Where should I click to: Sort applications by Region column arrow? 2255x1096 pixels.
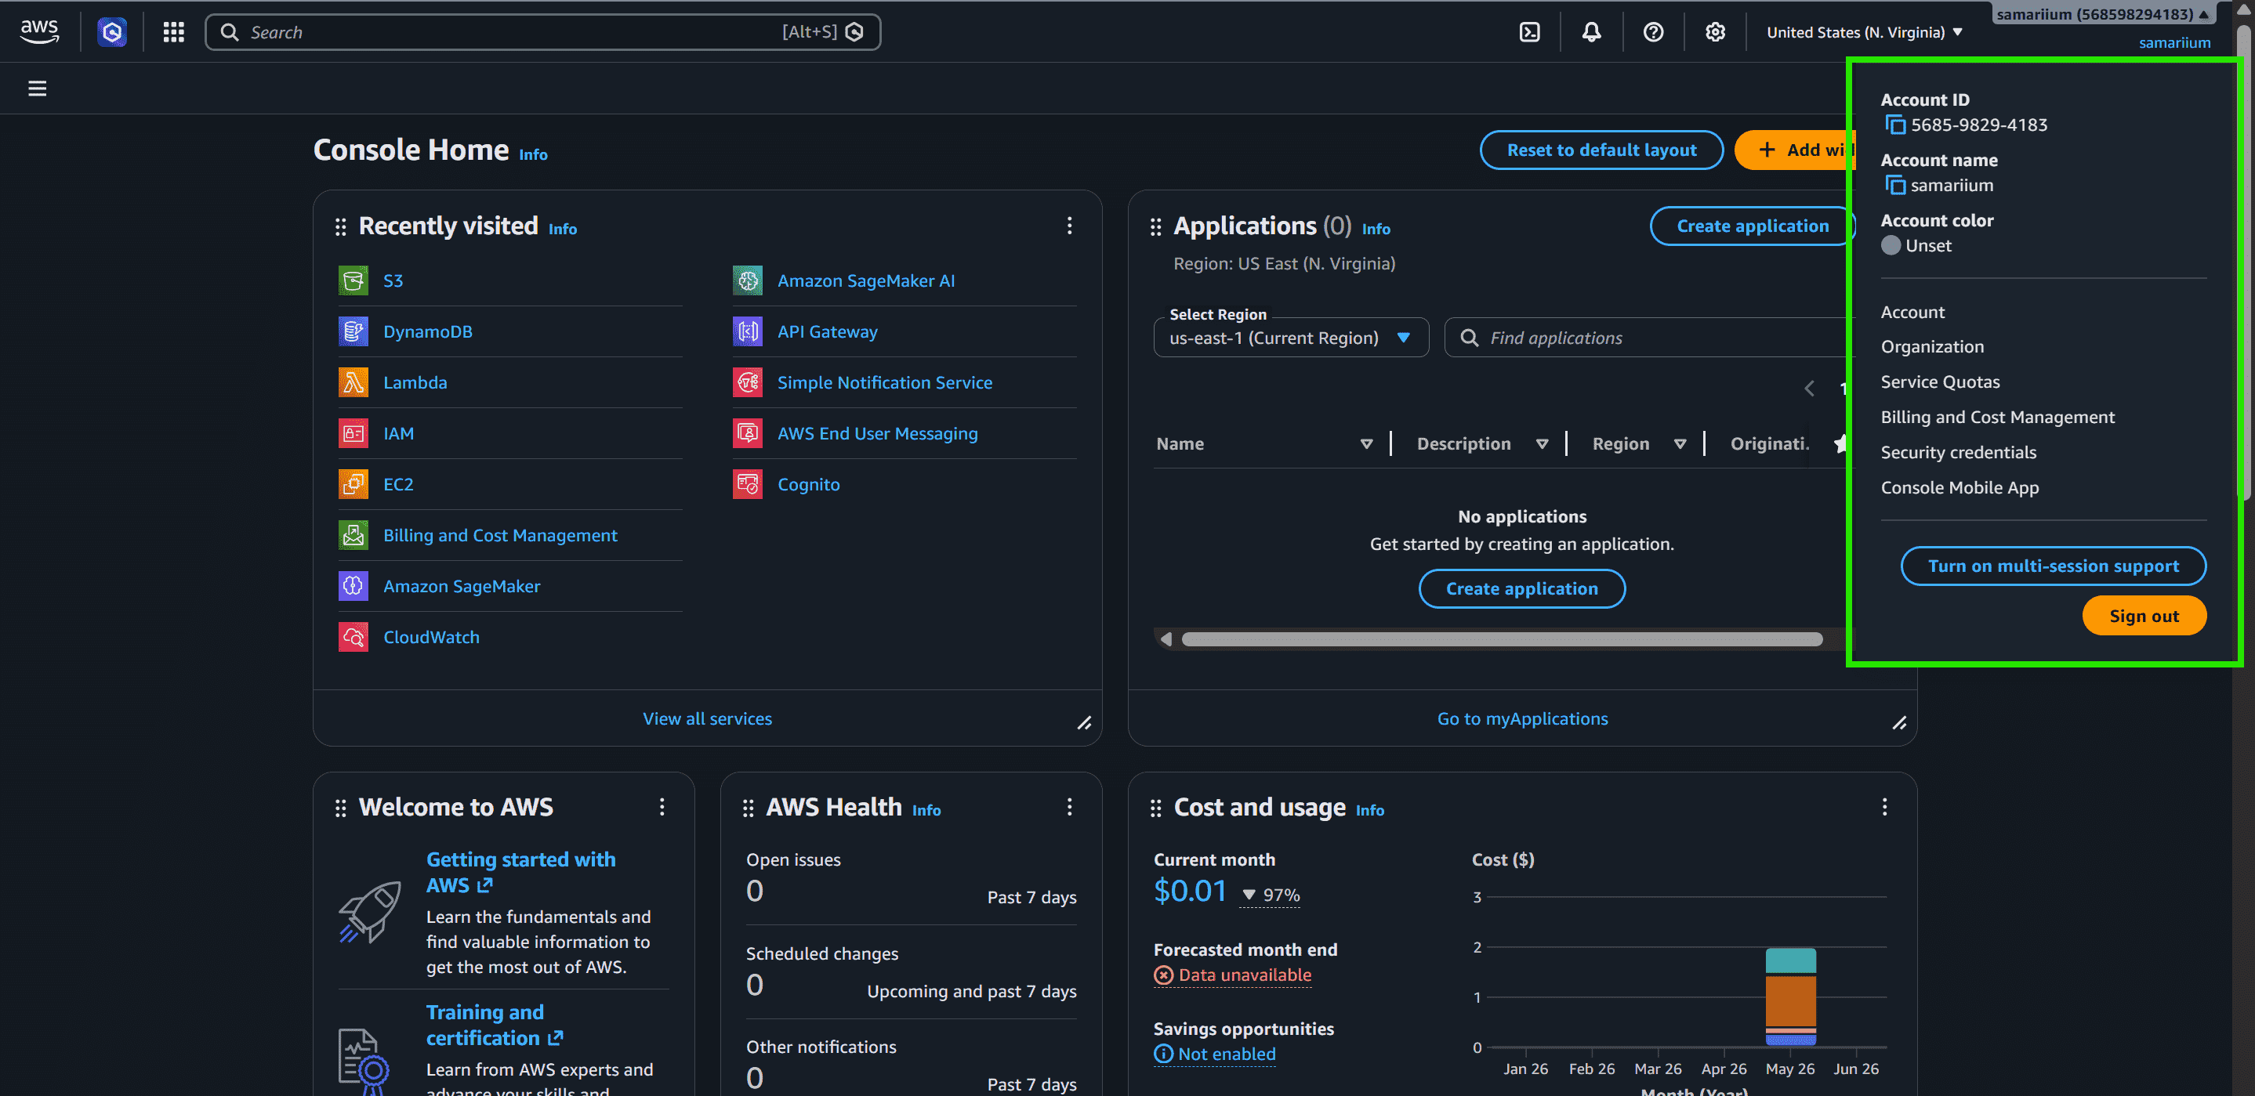click(1679, 444)
